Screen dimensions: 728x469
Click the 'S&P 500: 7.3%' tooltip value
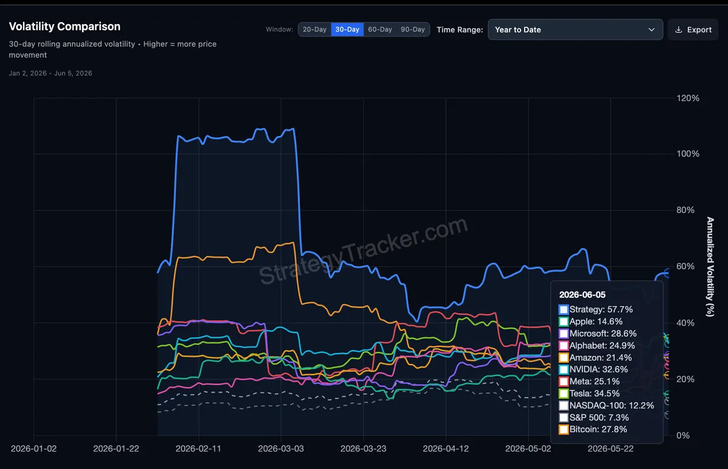click(x=599, y=417)
